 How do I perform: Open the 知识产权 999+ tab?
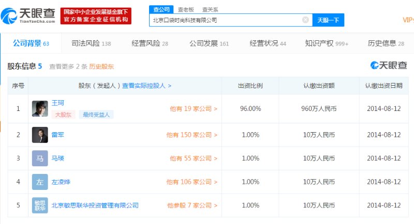(x=327, y=43)
